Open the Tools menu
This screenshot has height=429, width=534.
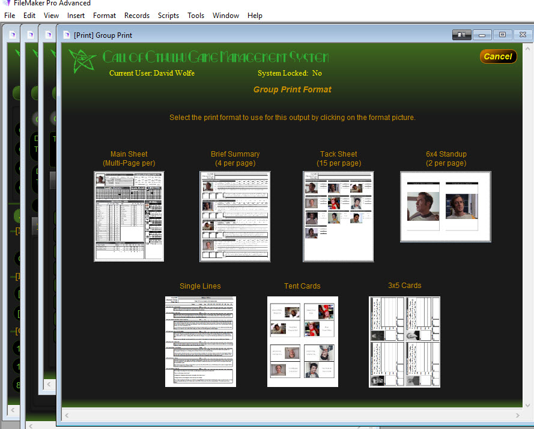pos(196,16)
